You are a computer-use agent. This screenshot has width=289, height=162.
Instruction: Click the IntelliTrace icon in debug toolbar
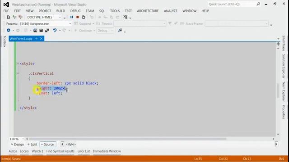coord(126,17)
